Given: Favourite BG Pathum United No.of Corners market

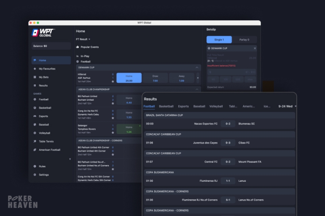Looking at the screenshot, I should [x=113, y=169].
